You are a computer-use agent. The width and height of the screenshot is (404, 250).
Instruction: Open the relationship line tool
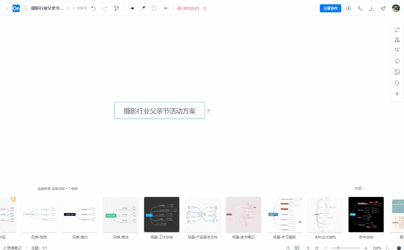[x=131, y=8]
